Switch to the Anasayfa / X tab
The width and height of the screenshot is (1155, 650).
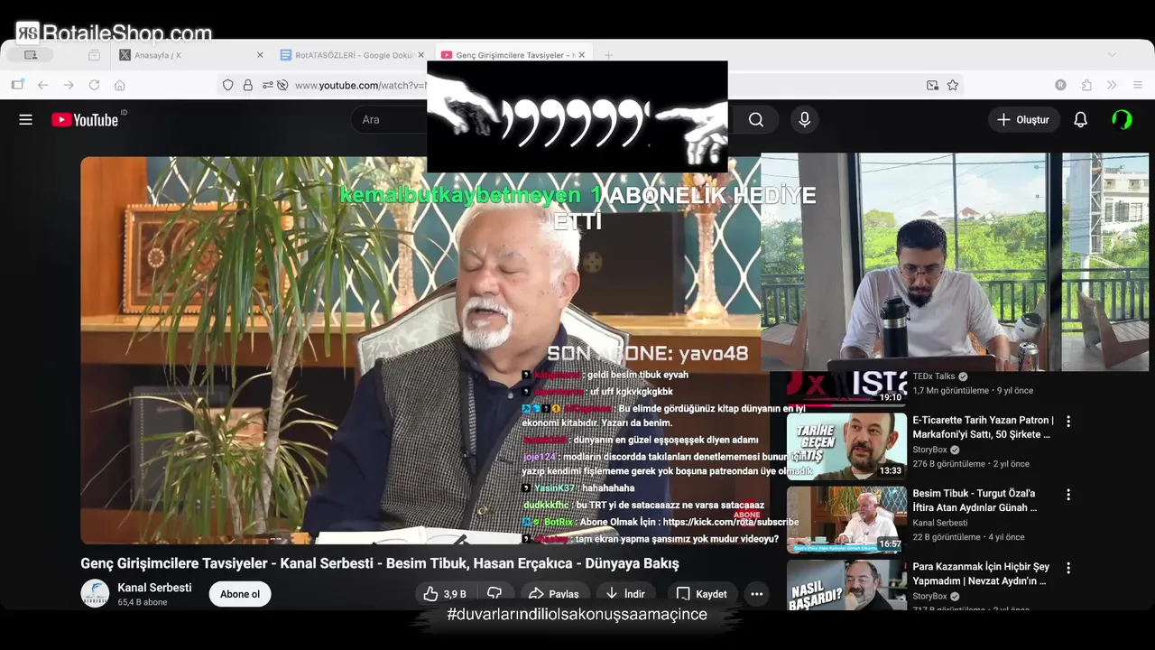pos(190,55)
